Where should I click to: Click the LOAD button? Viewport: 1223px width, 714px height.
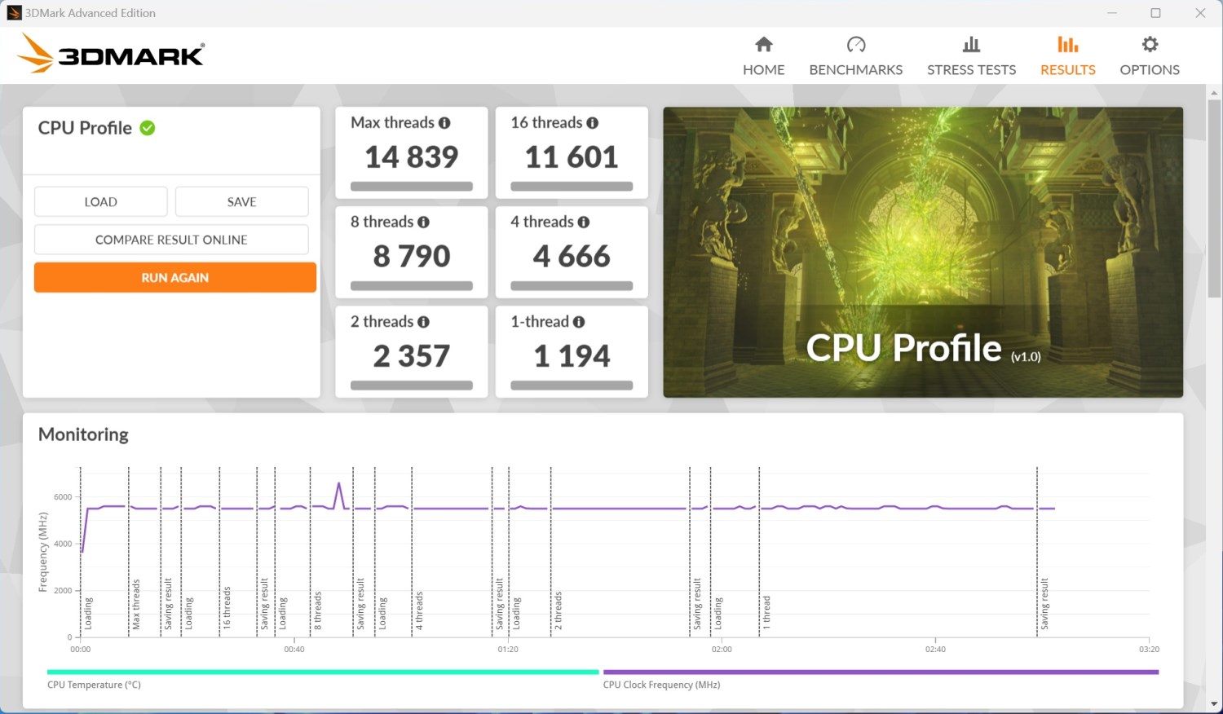click(101, 201)
